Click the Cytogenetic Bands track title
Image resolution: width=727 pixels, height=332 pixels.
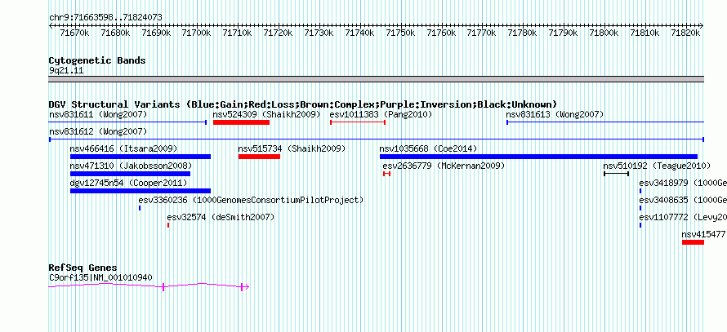(97, 60)
